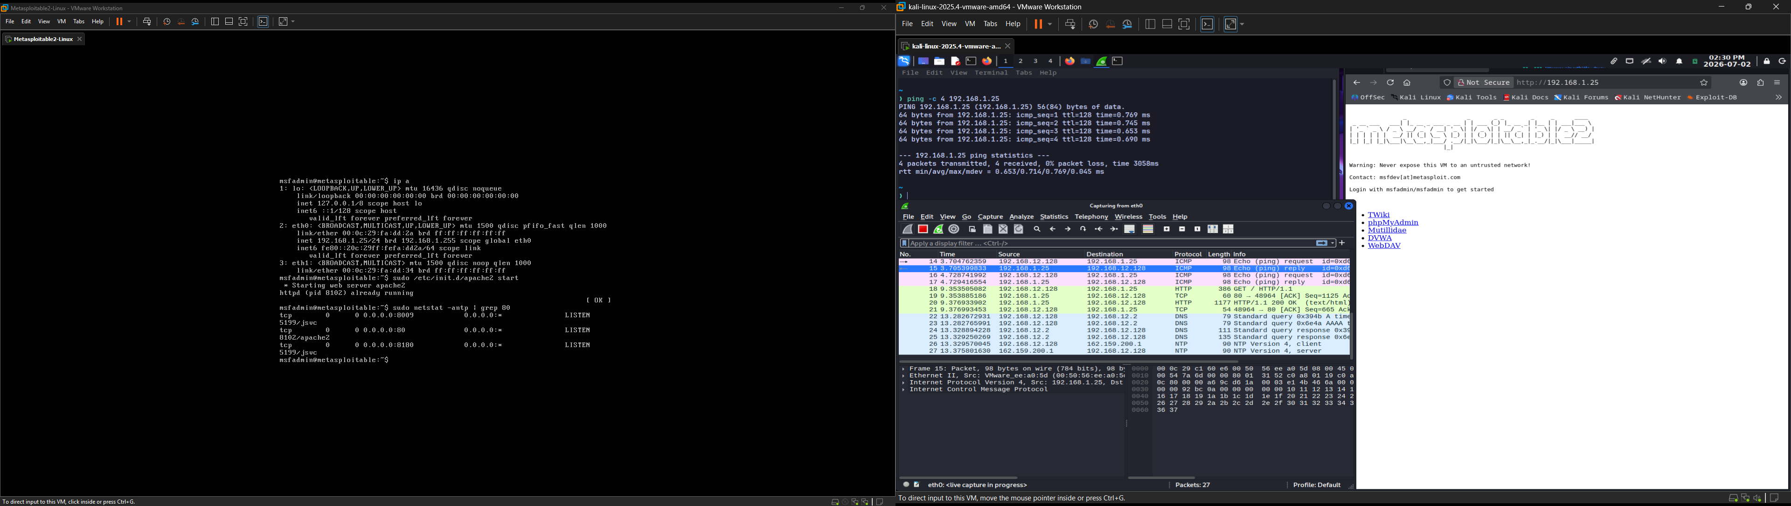Expand Ethernet II details tree row
The height and width of the screenshot is (506, 1791).
click(x=904, y=376)
